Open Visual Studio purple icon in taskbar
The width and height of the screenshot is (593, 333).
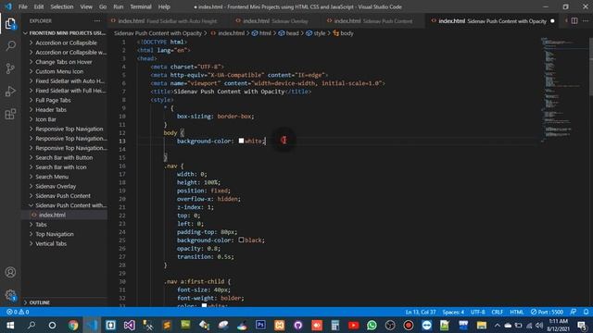tap(130, 325)
